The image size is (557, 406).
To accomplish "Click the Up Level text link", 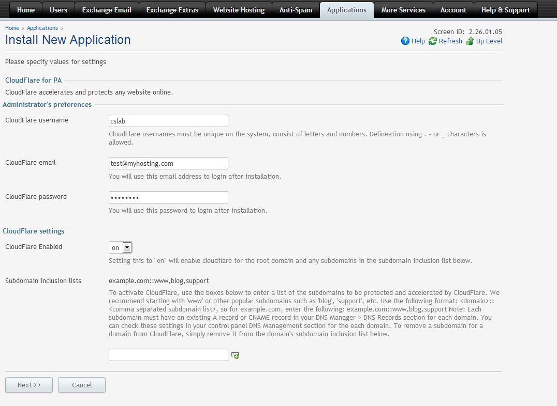I will point(489,41).
